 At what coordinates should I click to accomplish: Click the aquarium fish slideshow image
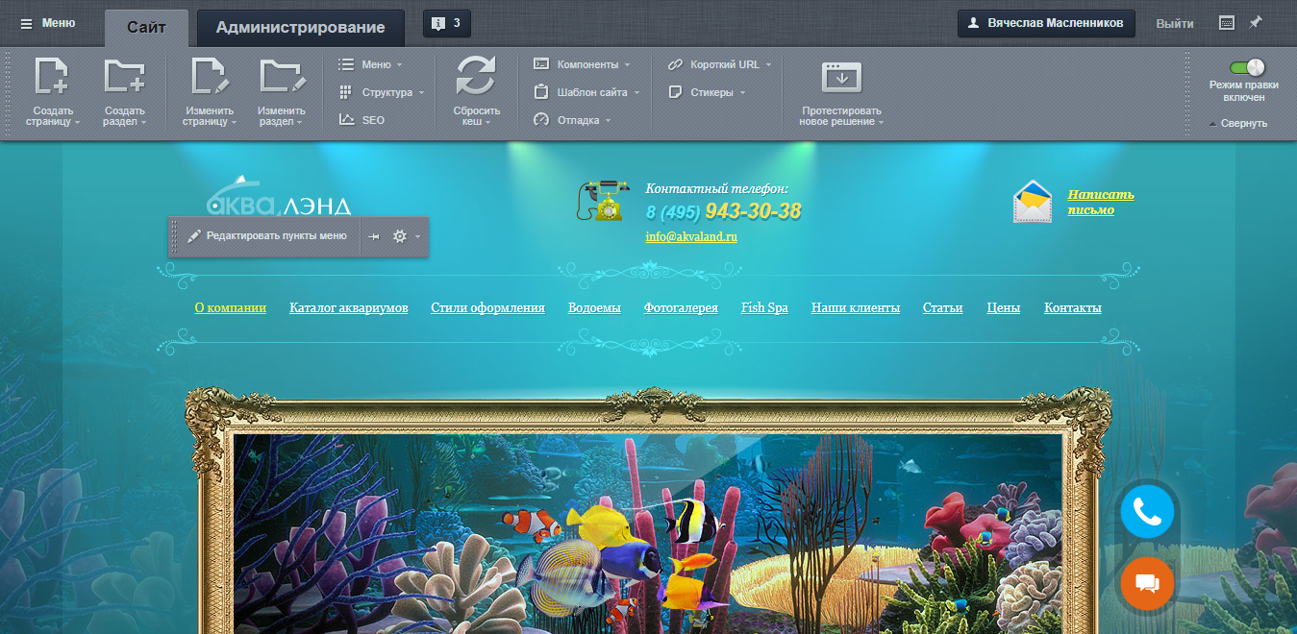648,533
